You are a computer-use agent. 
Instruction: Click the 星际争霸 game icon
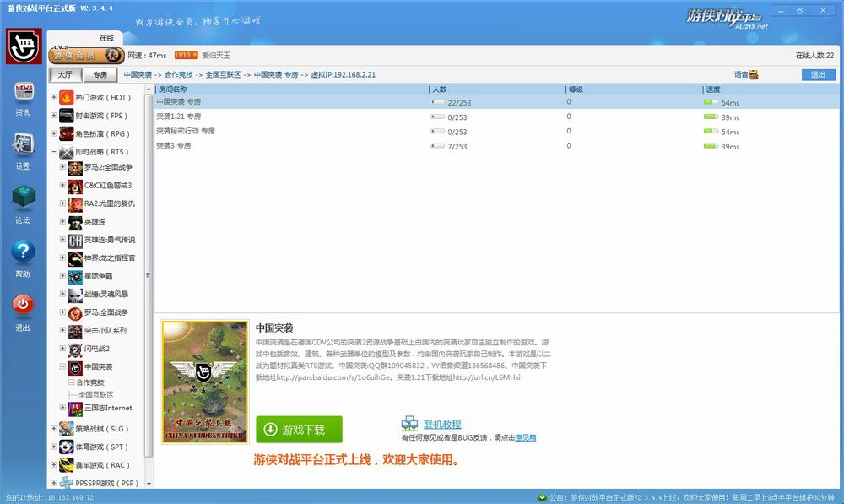[x=75, y=277]
